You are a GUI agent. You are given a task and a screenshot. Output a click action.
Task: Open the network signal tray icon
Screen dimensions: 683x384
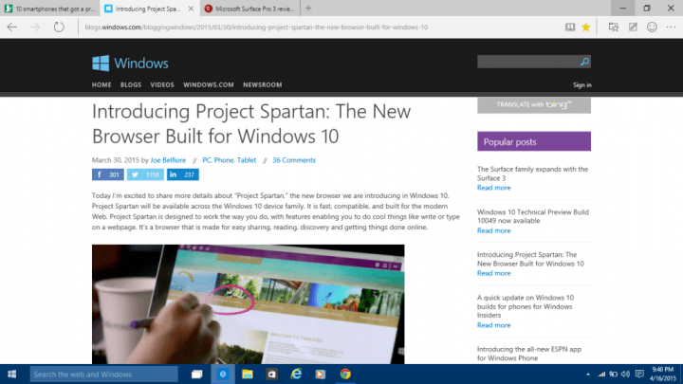tap(601, 374)
